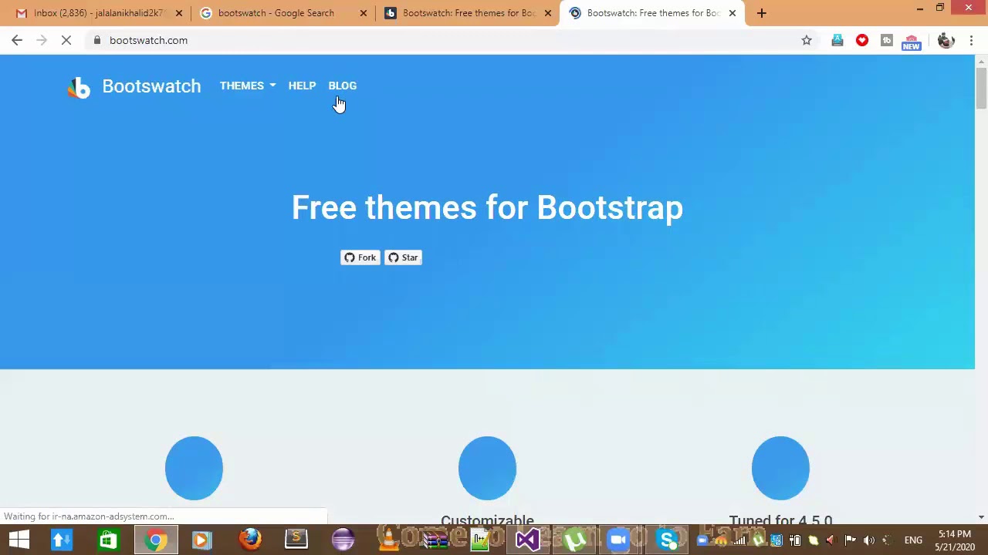The image size is (988, 555).
Task: Open the blue keyboard 'A' extension icon
Action: (x=837, y=40)
